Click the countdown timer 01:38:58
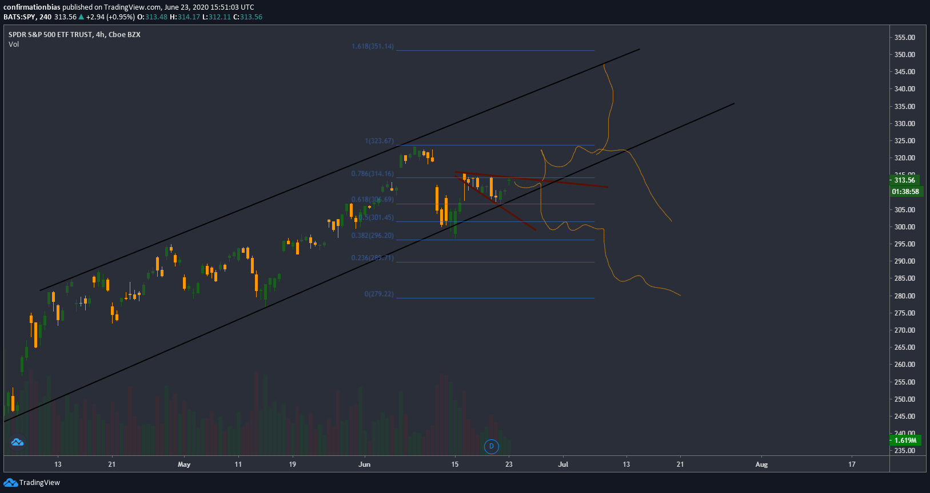 [906, 192]
